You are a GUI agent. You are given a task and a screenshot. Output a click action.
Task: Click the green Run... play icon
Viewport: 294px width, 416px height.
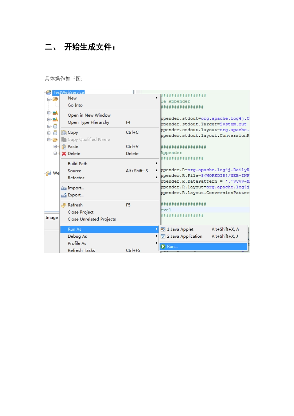tap(163, 246)
